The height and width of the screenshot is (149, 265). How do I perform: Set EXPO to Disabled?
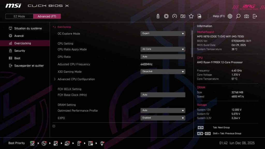(163, 118)
